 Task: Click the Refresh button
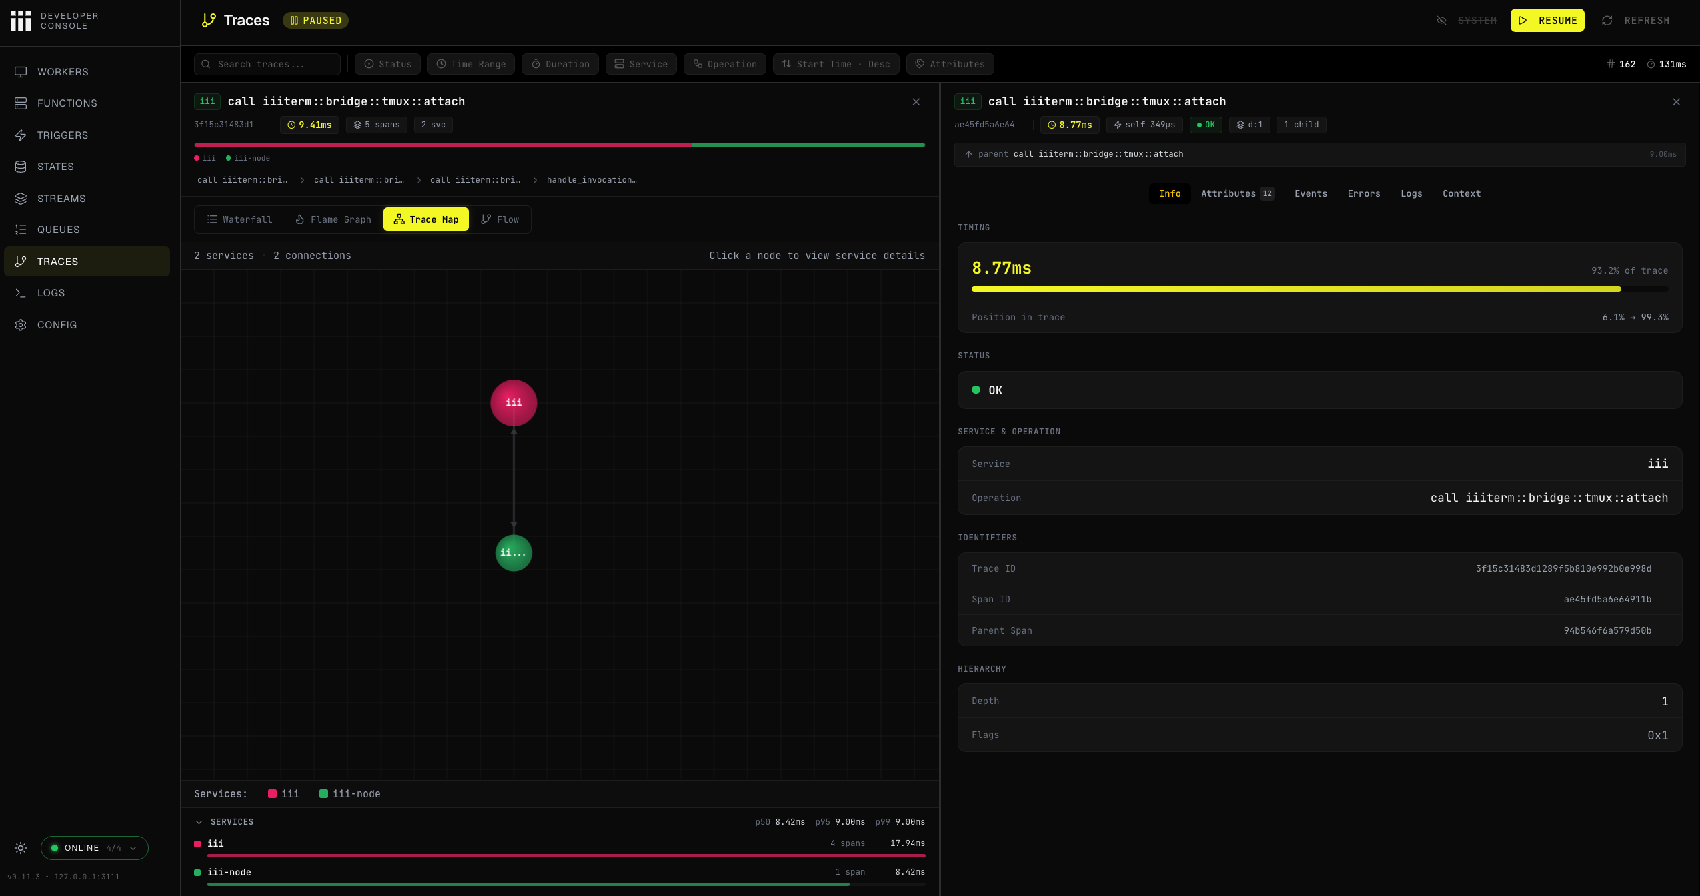click(x=1635, y=21)
